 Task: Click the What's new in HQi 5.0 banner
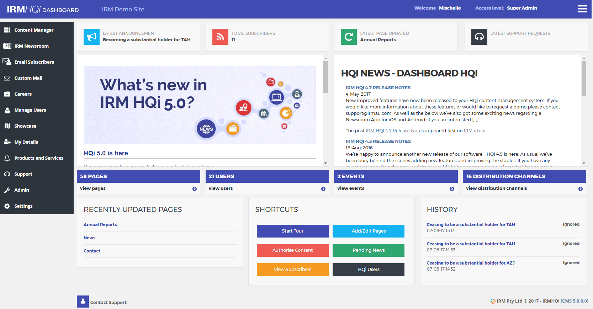coord(200,105)
